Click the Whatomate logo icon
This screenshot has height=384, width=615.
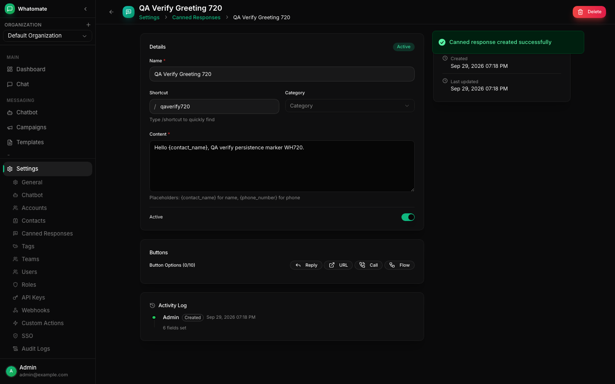10,9
